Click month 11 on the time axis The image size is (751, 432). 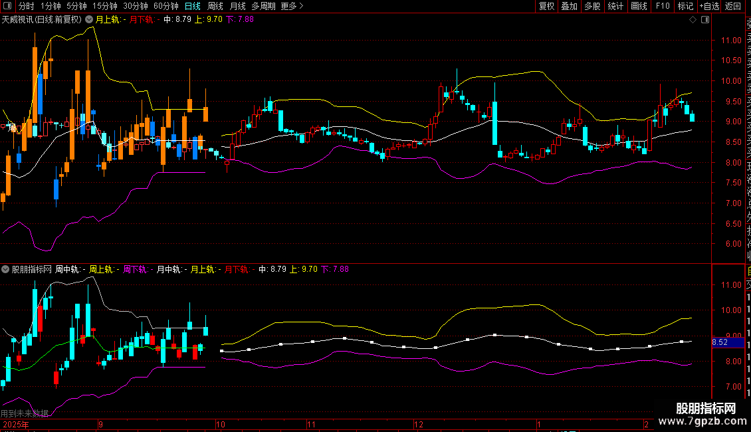pos(311,424)
